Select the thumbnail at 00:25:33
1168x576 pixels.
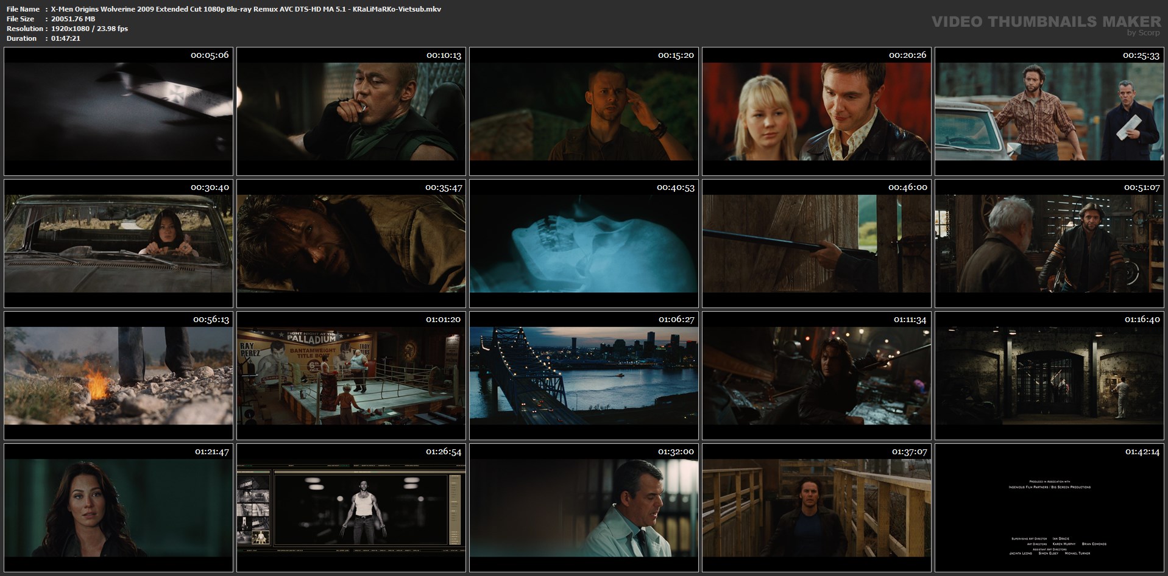[1049, 111]
